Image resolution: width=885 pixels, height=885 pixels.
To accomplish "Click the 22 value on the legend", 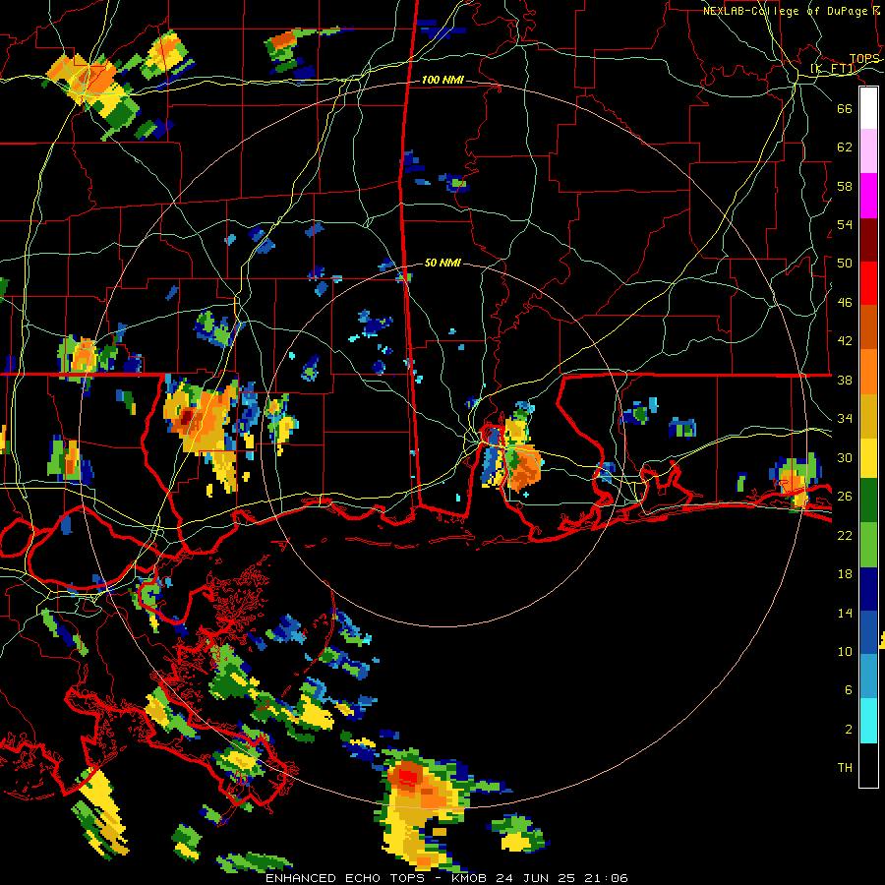I will 845,535.
